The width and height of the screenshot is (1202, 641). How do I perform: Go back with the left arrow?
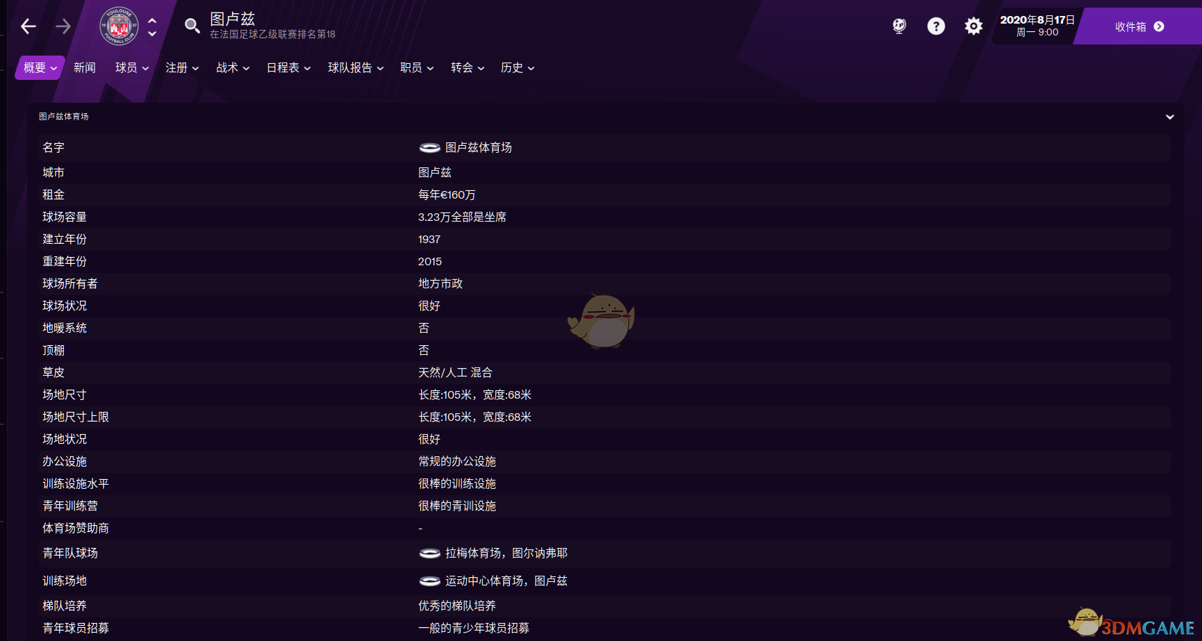tap(28, 26)
